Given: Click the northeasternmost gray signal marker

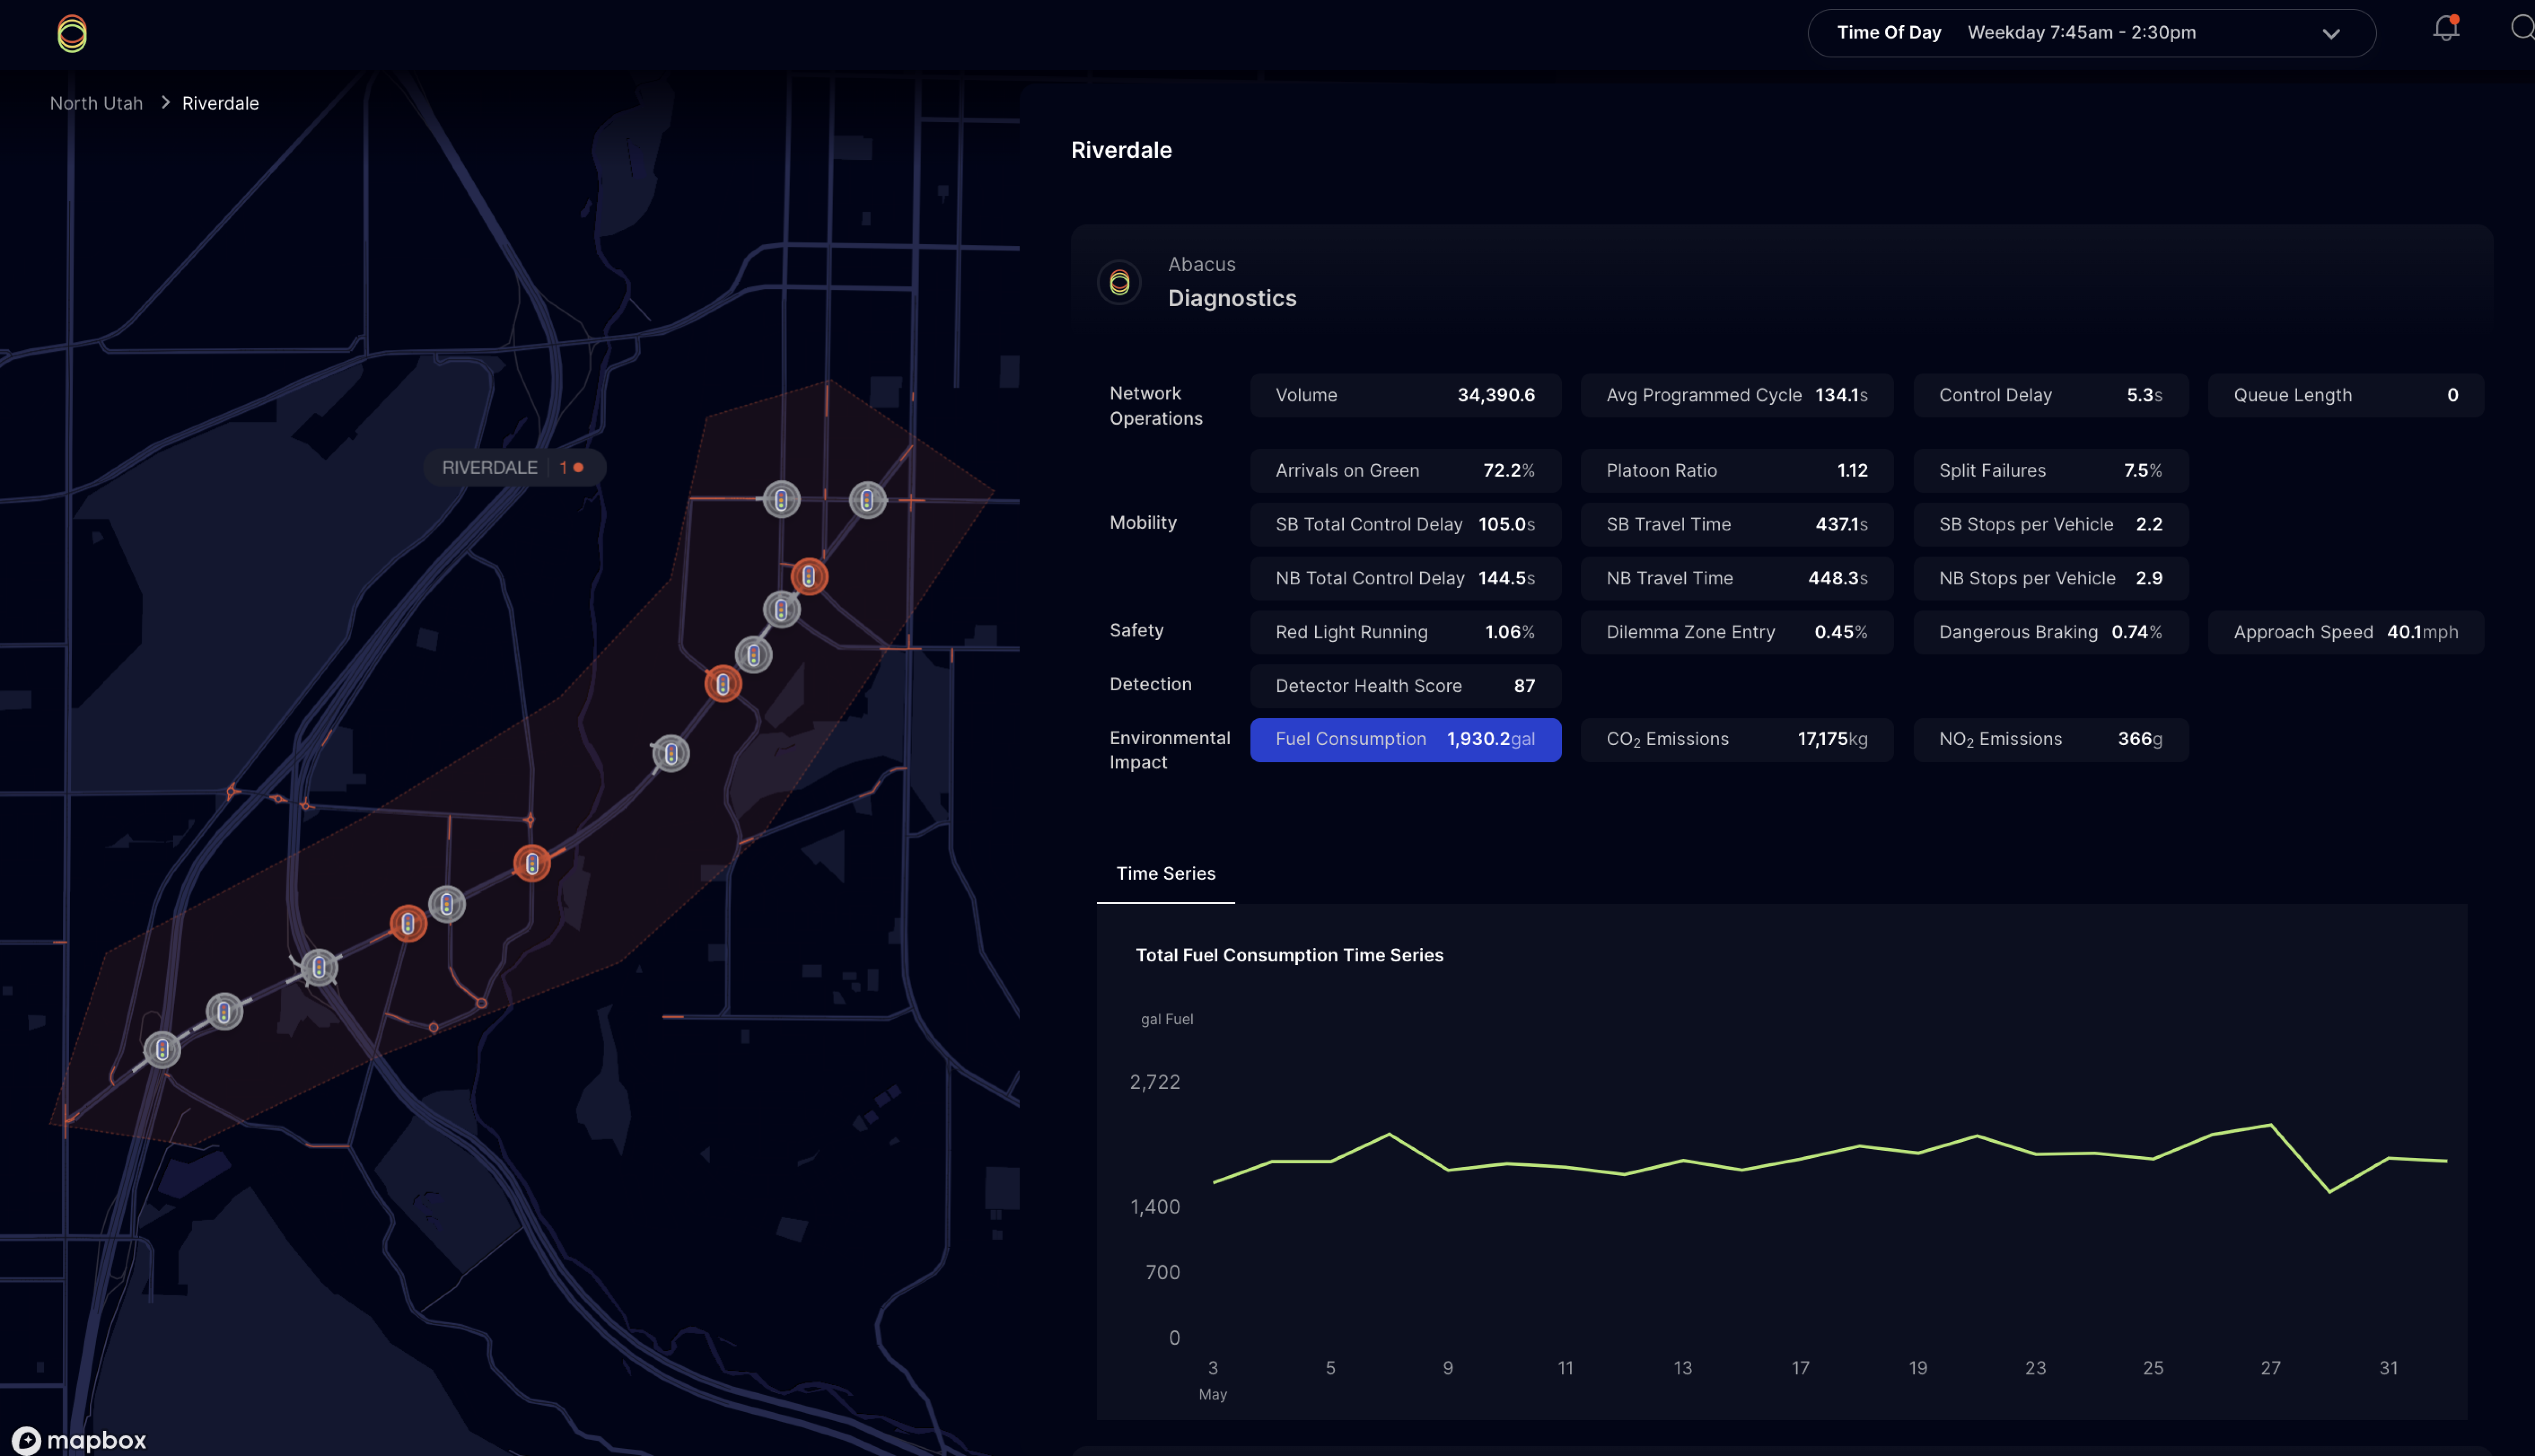Looking at the screenshot, I should tap(867, 500).
